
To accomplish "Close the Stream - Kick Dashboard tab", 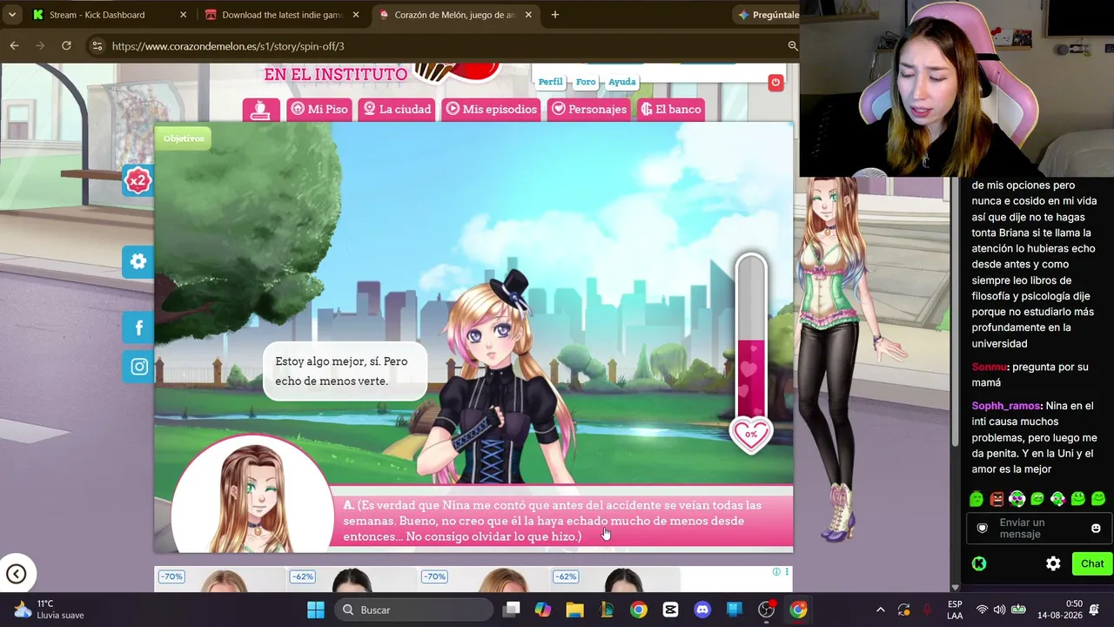I will coord(183,15).
